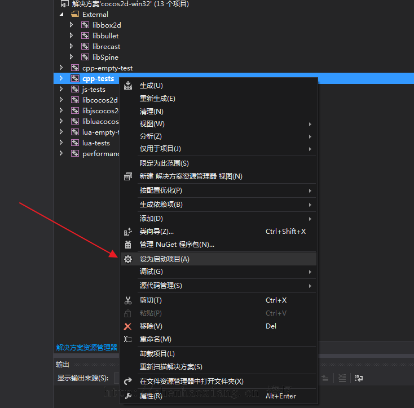Select 清理(N) clean option
The image size is (414, 408).
[x=218, y=111]
